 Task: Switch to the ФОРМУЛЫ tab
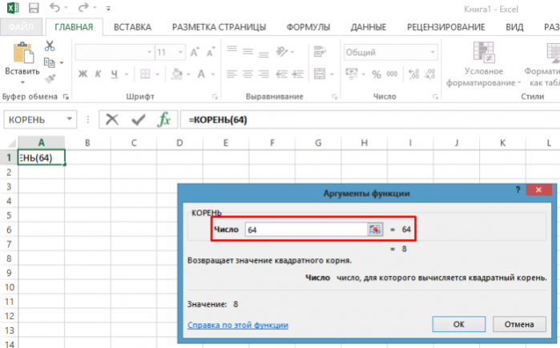click(x=308, y=27)
